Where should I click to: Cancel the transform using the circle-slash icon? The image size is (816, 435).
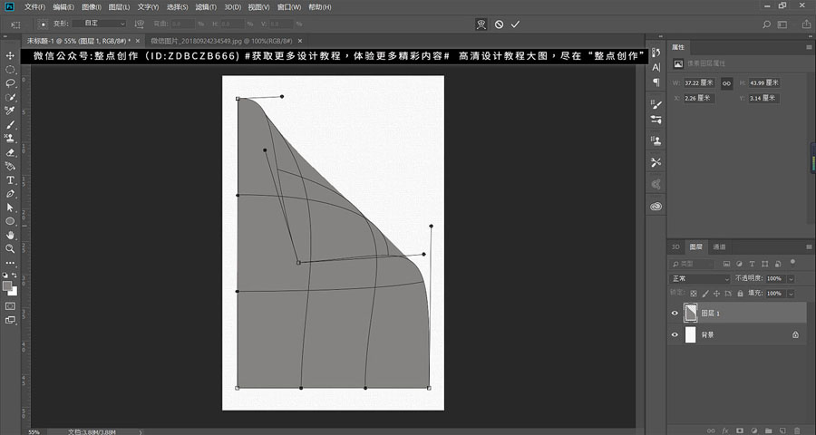point(499,24)
